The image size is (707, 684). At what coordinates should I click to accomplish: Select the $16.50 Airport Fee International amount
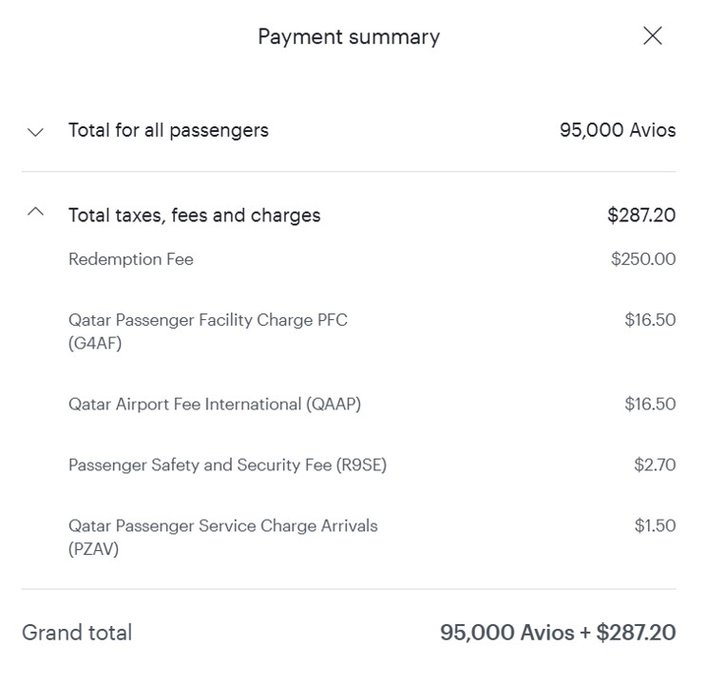click(650, 404)
